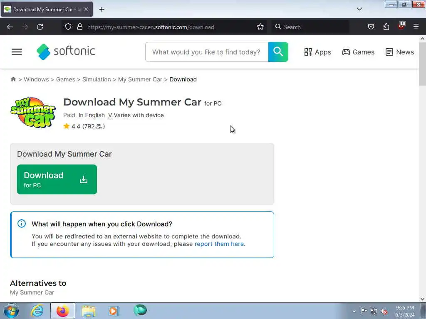This screenshot has width=426, height=319.
Task: Open Firefox from the taskbar
Action: (63, 311)
